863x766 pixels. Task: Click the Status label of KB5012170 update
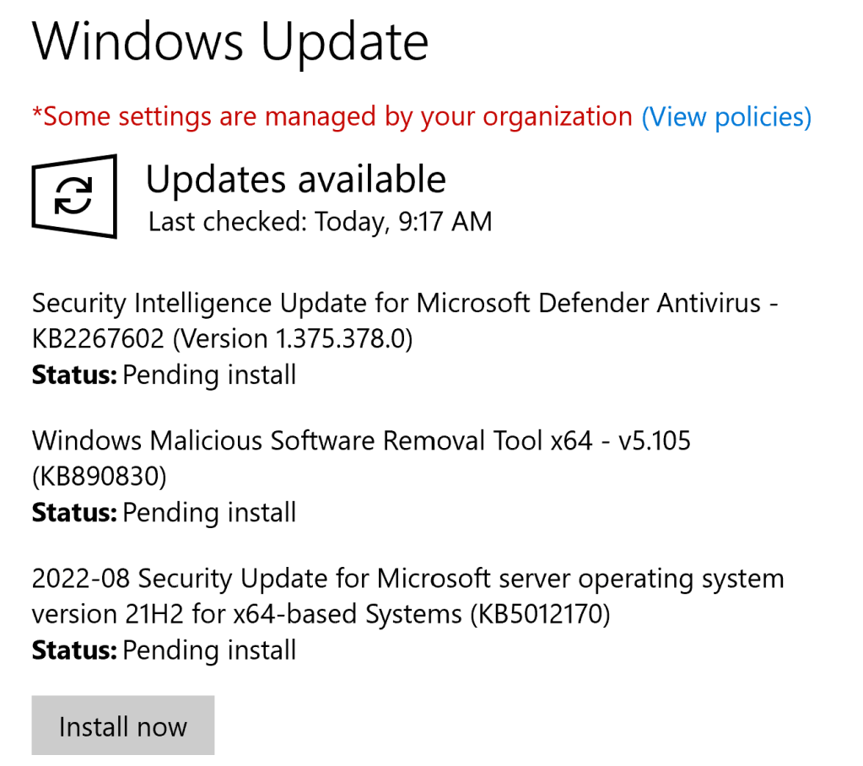pyautogui.click(x=74, y=650)
